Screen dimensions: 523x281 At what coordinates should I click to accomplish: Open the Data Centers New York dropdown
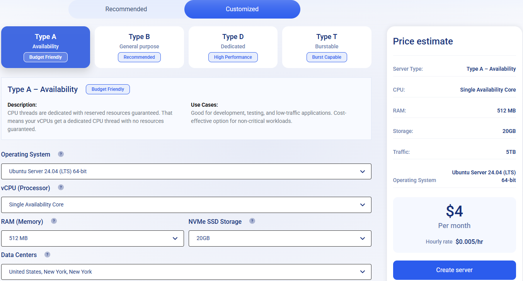pyautogui.click(x=186, y=272)
